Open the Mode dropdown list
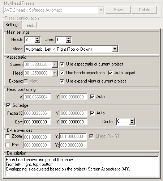Image resolution: width=163 pixels, height=181 pixels. coord(115,49)
